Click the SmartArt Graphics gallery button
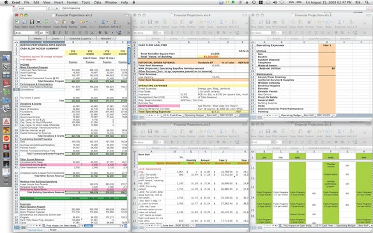 coord(80,38)
